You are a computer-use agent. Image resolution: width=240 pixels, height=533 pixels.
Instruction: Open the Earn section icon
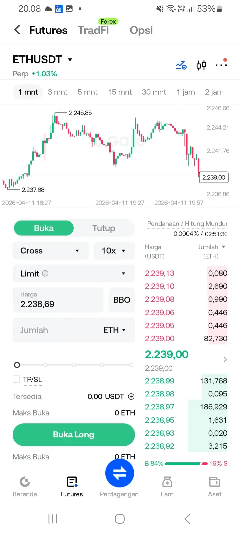167,482
